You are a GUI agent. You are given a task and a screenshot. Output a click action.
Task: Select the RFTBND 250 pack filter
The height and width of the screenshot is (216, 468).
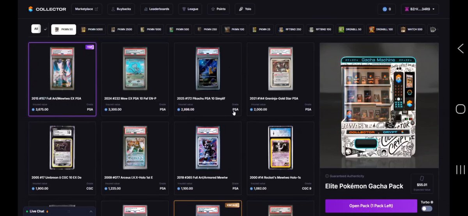(290, 29)
